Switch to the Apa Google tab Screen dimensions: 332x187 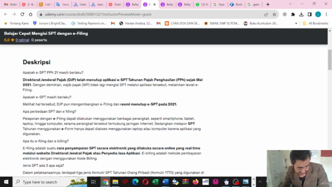click(219, 5)
